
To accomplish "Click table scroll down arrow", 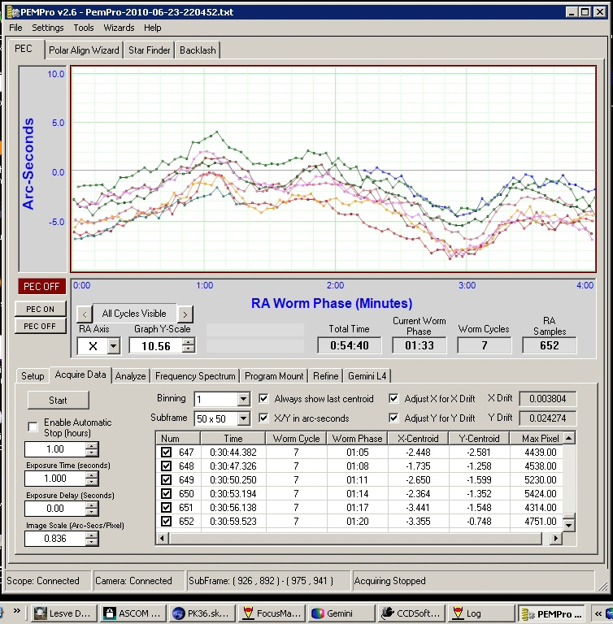I will click(569, 525).
